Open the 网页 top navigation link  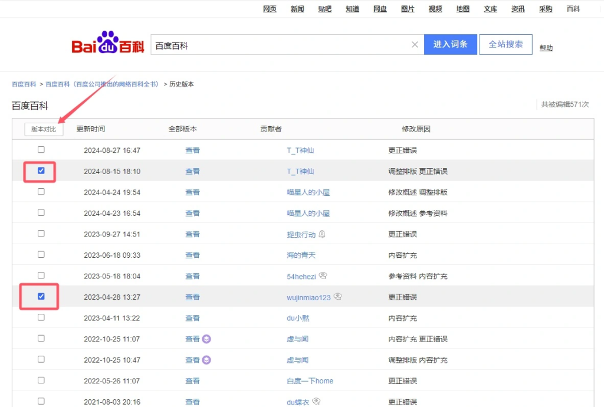pos(270,9)
